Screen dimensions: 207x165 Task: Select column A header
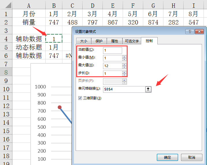(29, 5)
